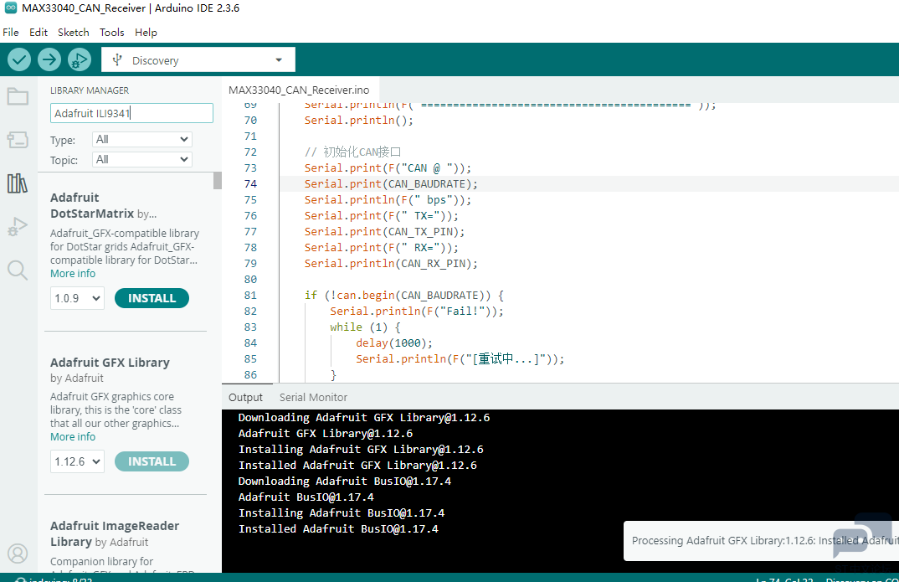
Task: Click output line Installed Adafruit GFX Library@1.12.6
Action: [357, 465]
